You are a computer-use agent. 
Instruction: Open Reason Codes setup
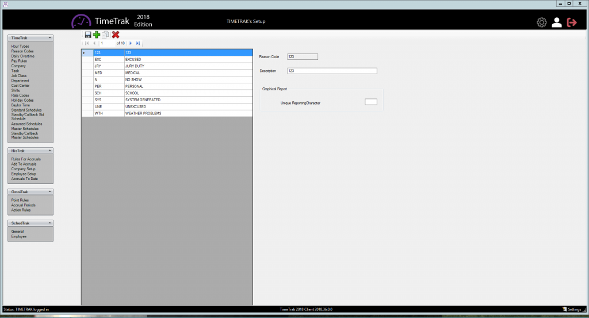[x=22, y=51]
